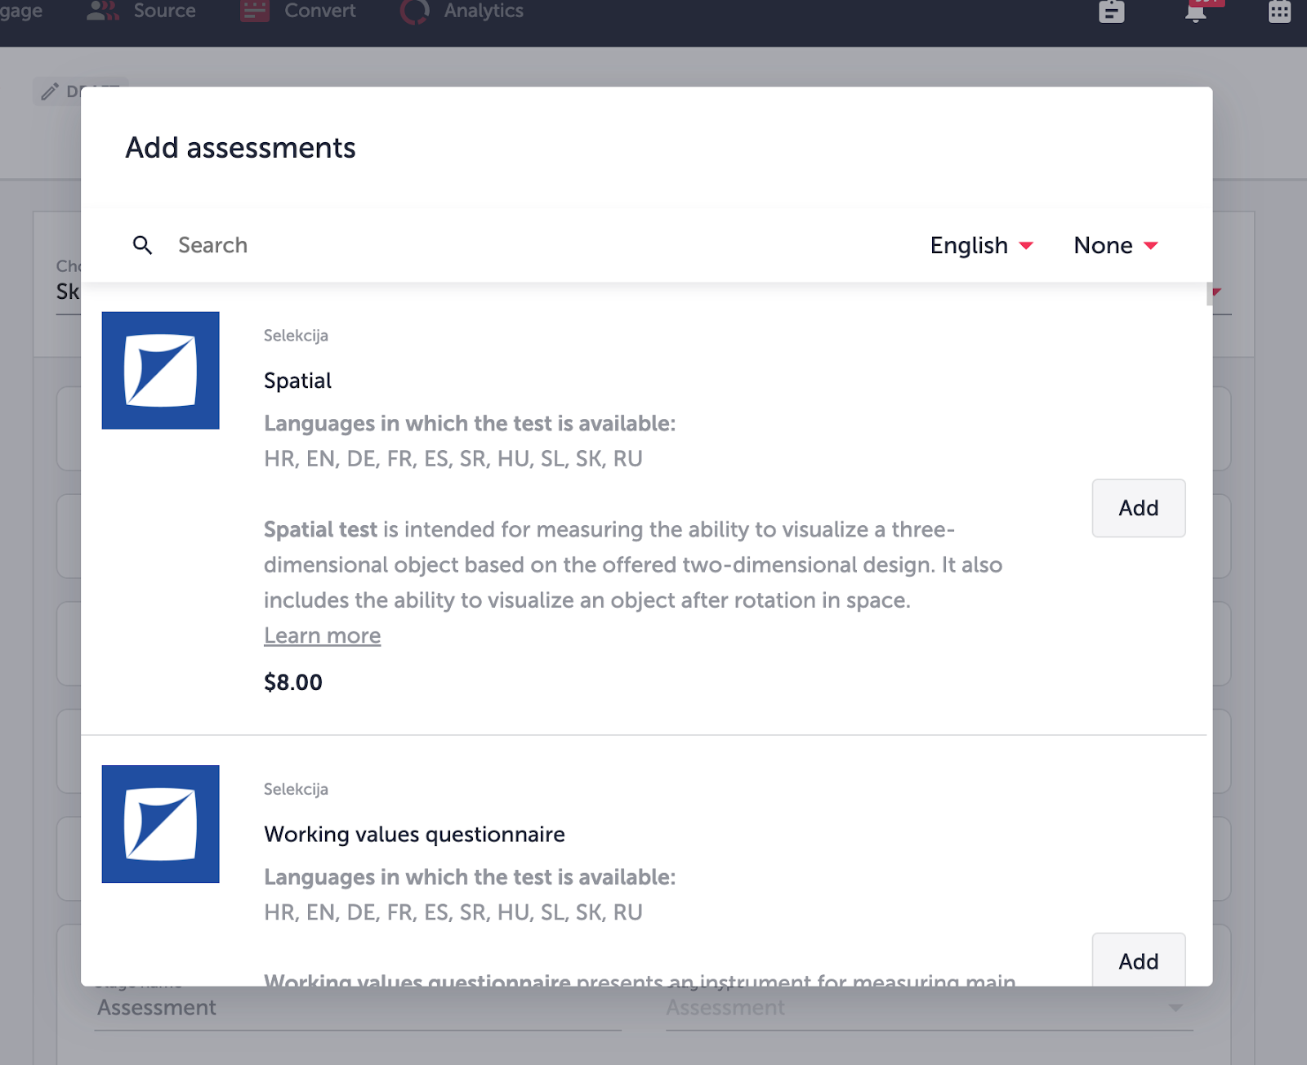Click the Search input field
This screenshot has height=1065, width=1307.
327,245
